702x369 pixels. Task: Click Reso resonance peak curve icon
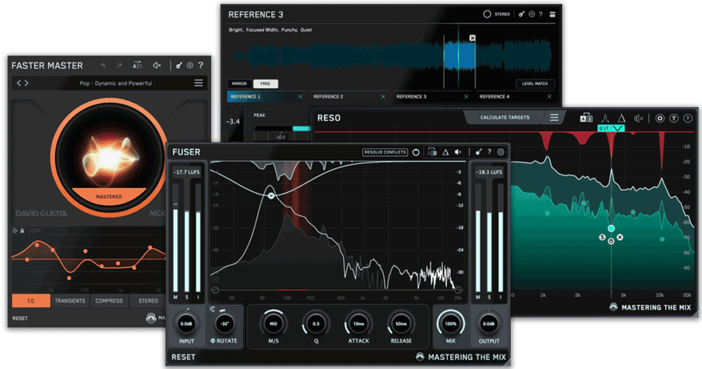(x=605, y=118)
